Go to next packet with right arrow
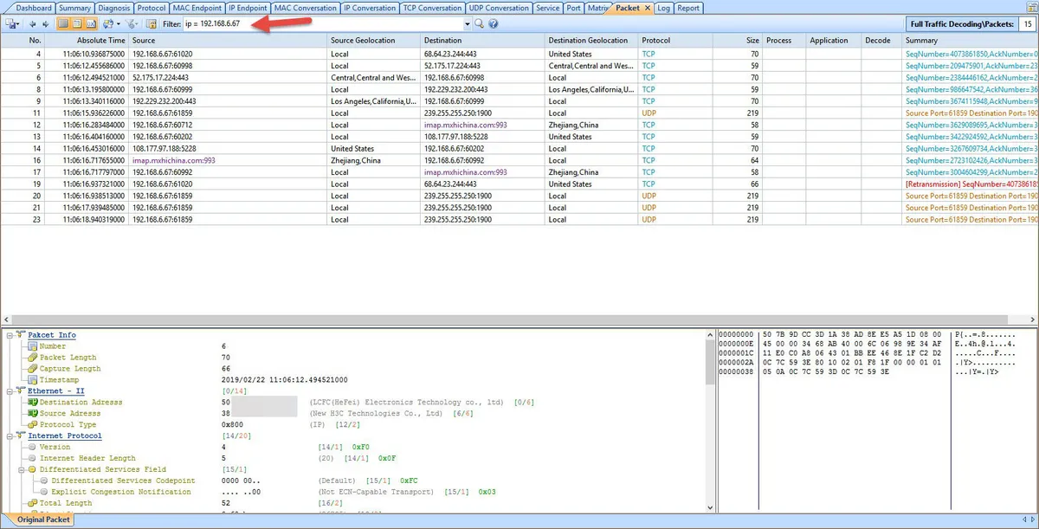The image size is (1039, 529). 44,24
